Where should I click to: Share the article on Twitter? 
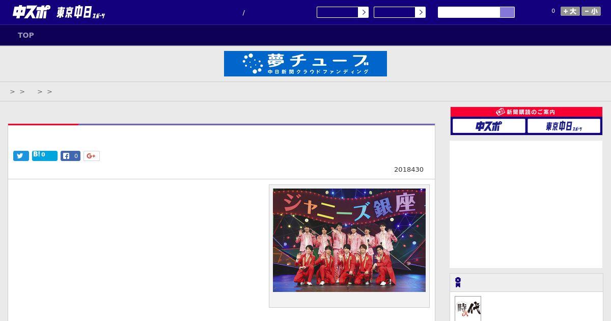pos(21,156)
